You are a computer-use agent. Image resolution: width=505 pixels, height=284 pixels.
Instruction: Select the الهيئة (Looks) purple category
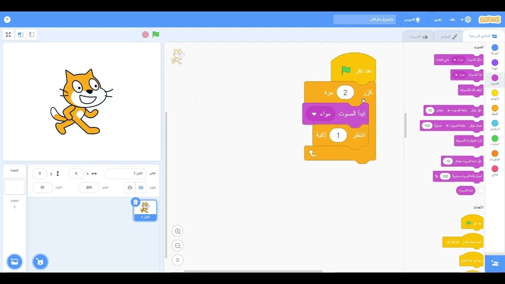[495, 64]
